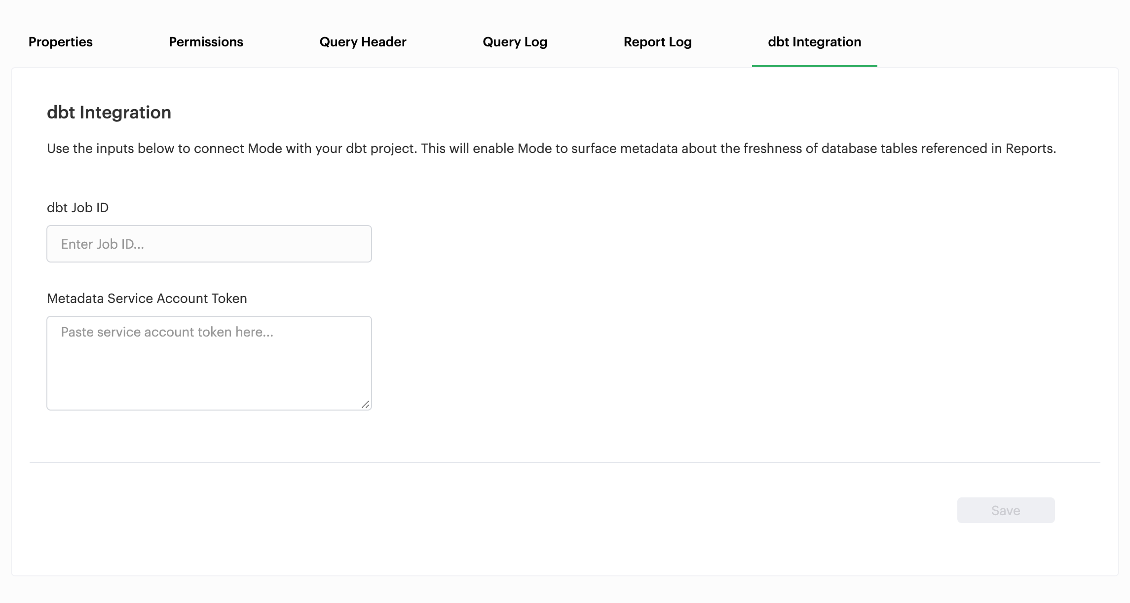Click 'dbt project' in the description text

coord(381,149)
